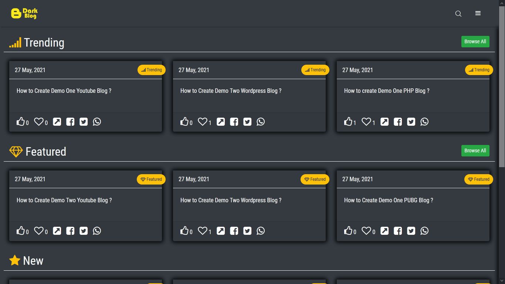Open the hamburger navigation menu
Viewport: 505px width, 284px height.
(x=478, y=13)
